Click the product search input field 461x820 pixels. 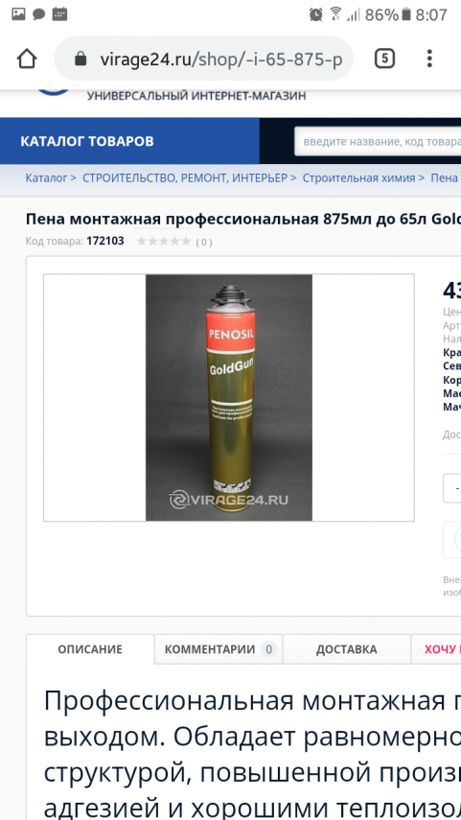378,141
